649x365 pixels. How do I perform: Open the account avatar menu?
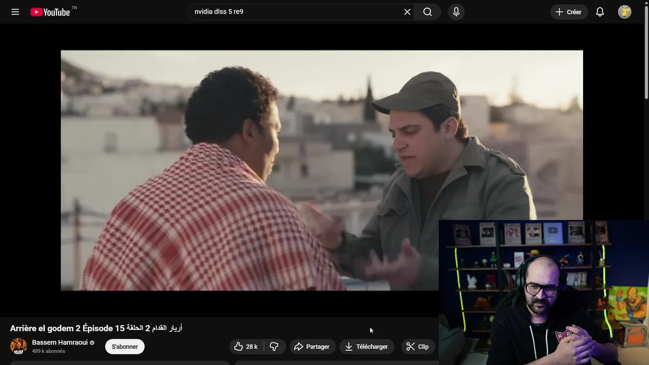pos(625,12)
